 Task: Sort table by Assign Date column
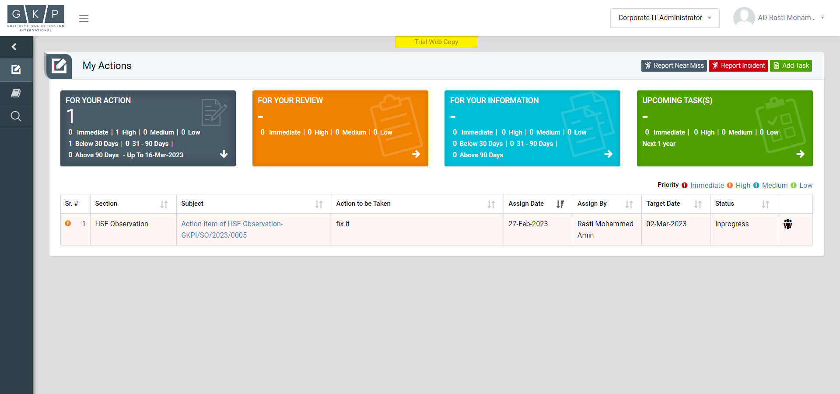point(560,204)
